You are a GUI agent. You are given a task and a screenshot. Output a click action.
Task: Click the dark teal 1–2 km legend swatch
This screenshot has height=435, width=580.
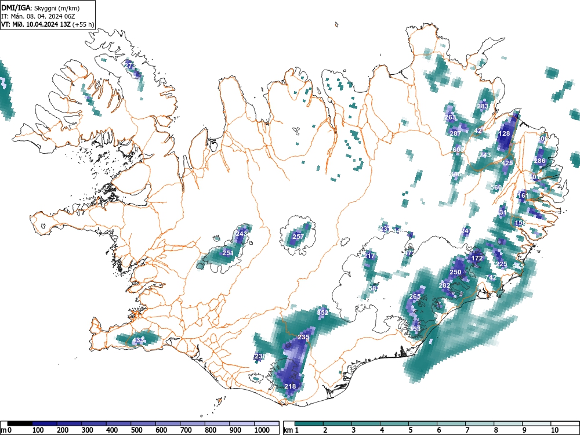coord(309,423)
